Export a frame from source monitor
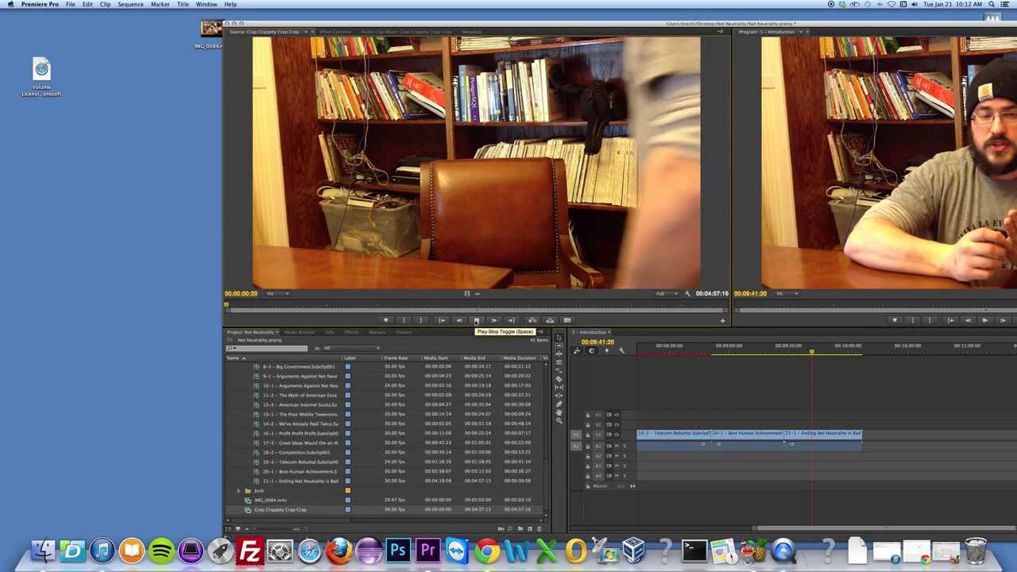1017x572 pixels. (567, 320)
